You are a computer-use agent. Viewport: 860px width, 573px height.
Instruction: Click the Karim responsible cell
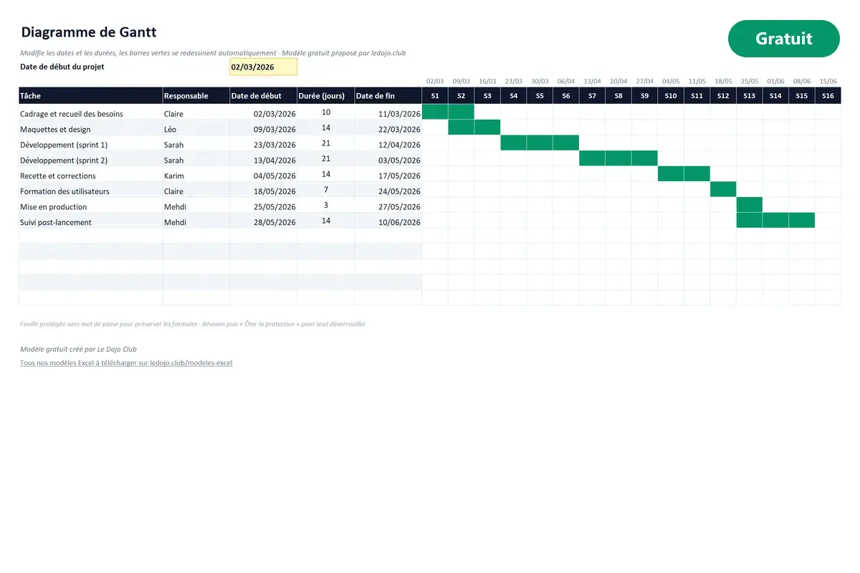(196, 175)
